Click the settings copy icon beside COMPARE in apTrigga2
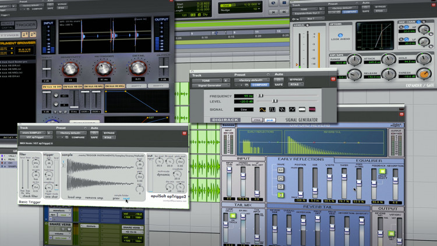 pos(67,137)
